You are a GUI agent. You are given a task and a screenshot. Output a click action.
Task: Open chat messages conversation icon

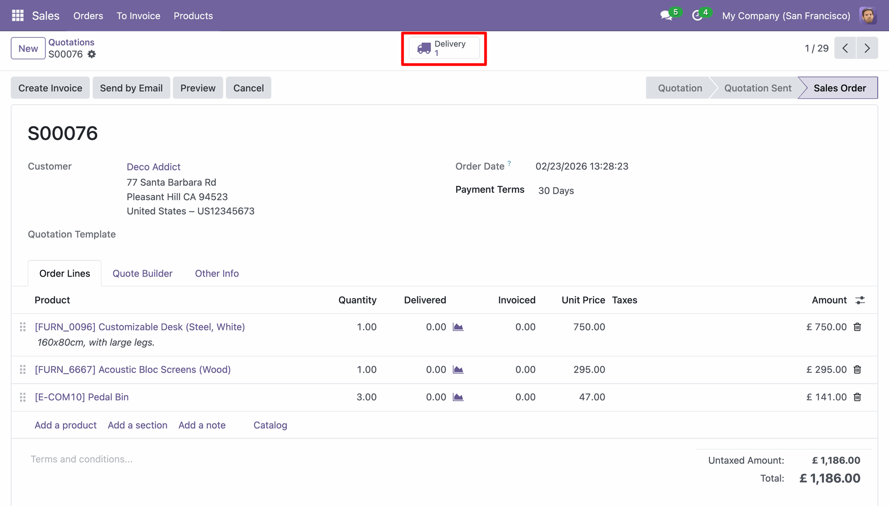tap(666, 15)
